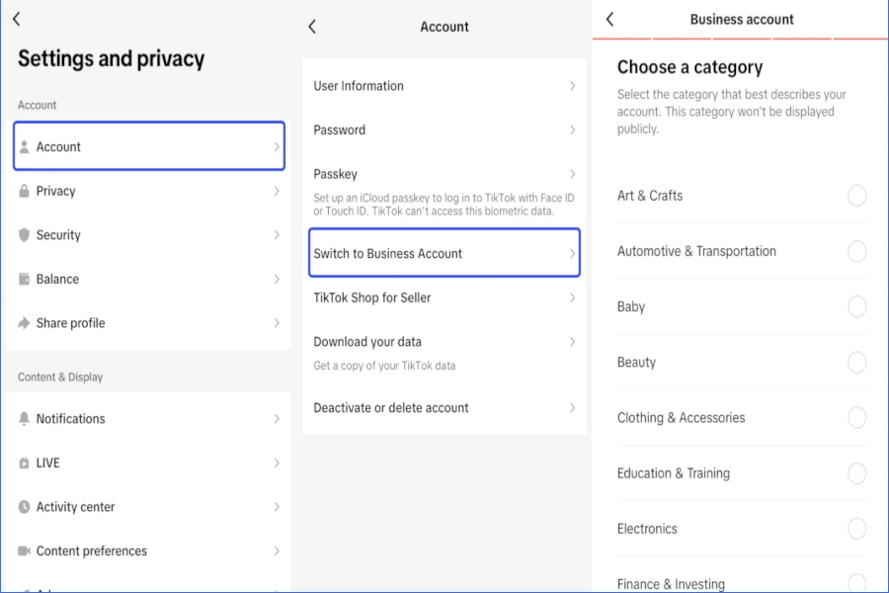
Task: Click the Clothing & Accessories label
Action: pos(681,418)
